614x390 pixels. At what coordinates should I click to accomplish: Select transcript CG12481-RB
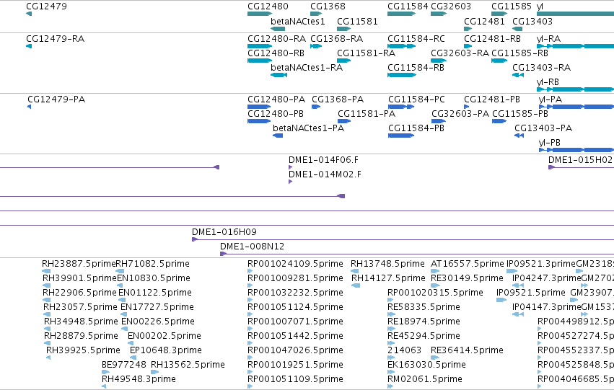point(492,39)
